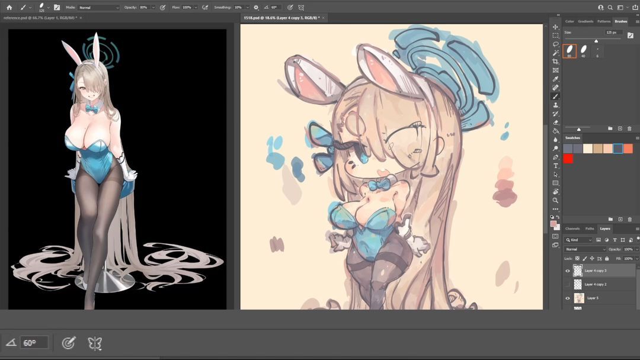Select the Clone Stamp tool
The height and width of the screenshot is (360, 640).
point(555,105)
